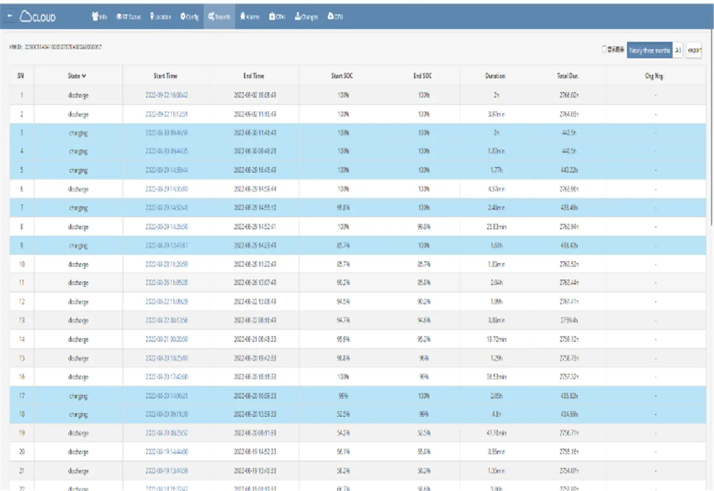Click the back arrow button beside Cloud logo

(x=9, y=16)
